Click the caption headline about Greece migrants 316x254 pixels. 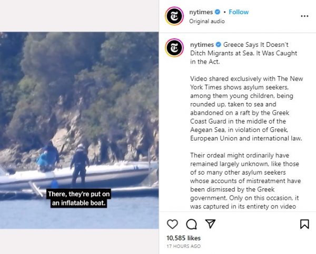tap(244, 53)
